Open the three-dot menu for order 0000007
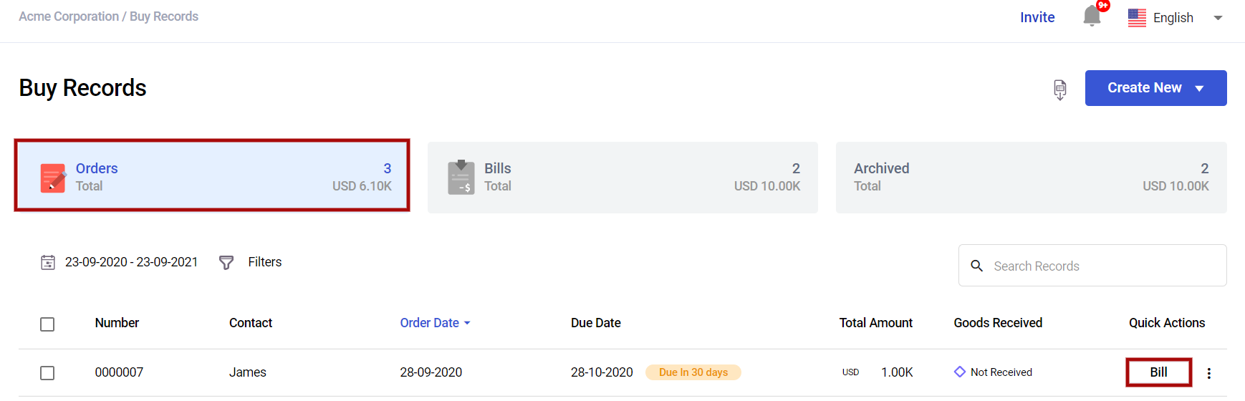This screenshot has width=1245, height=401. click(1209, 373)
